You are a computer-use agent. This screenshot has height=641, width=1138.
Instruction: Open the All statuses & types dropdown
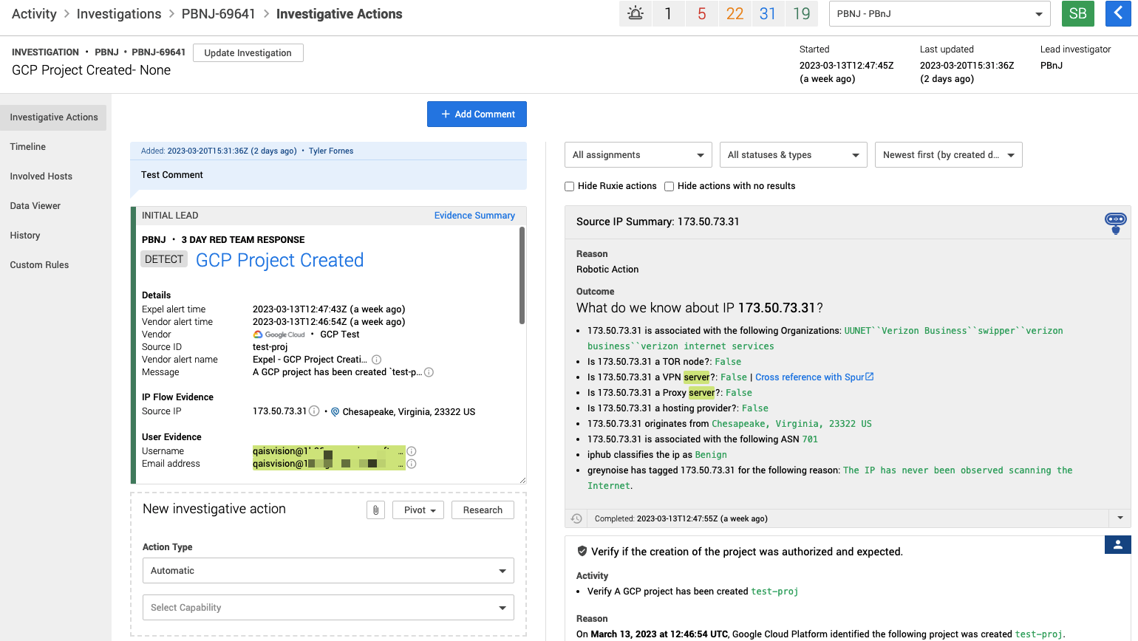pos(794,155)
